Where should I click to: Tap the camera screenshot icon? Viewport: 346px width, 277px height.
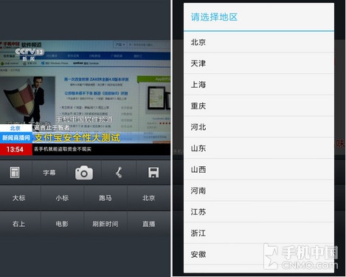click(84, 173)
